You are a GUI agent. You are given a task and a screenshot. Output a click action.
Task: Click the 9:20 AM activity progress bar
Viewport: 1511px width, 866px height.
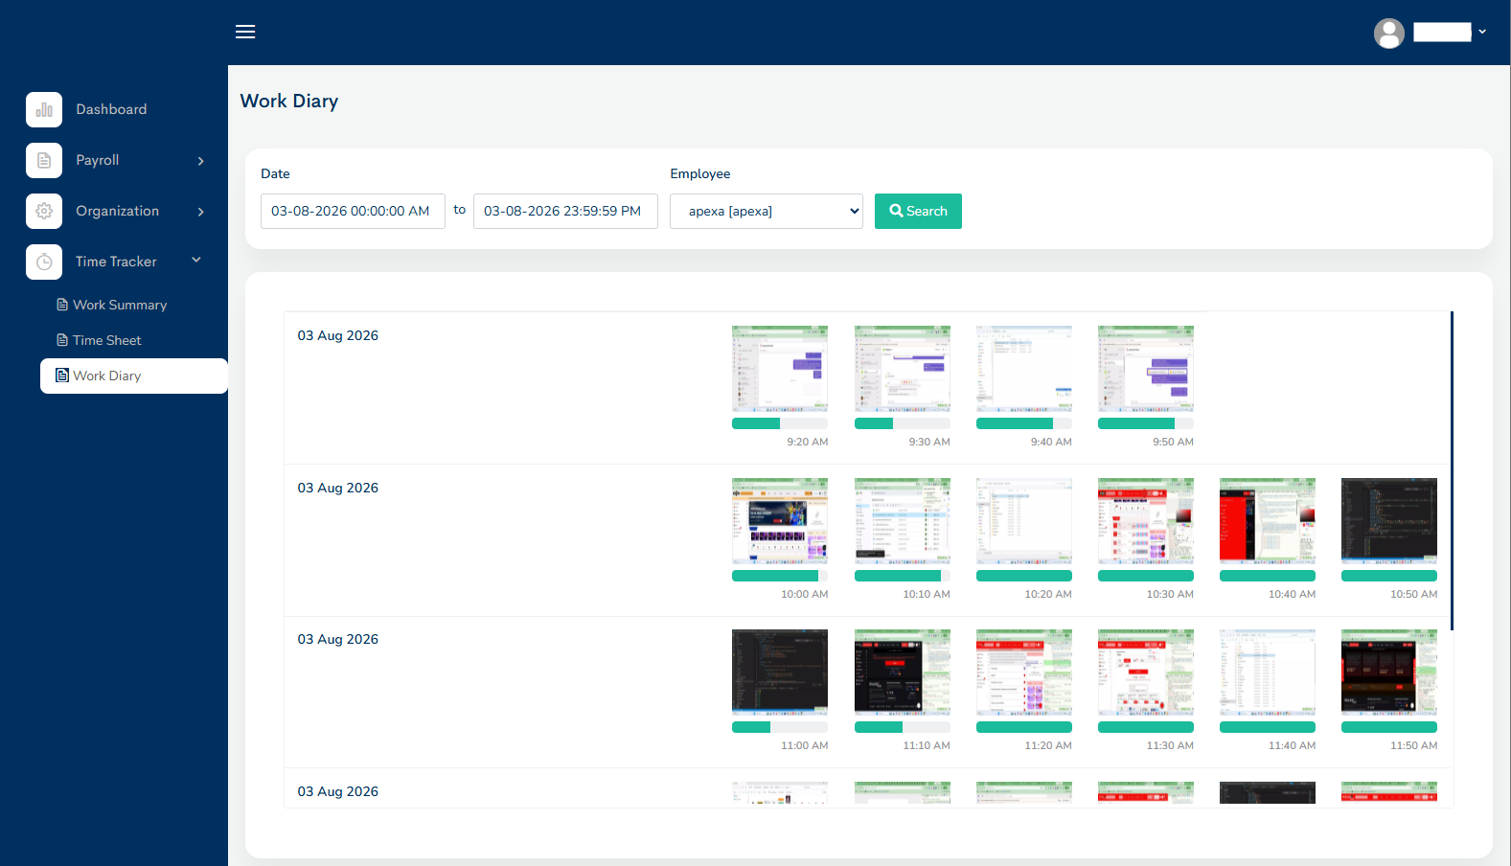[780, 423]
